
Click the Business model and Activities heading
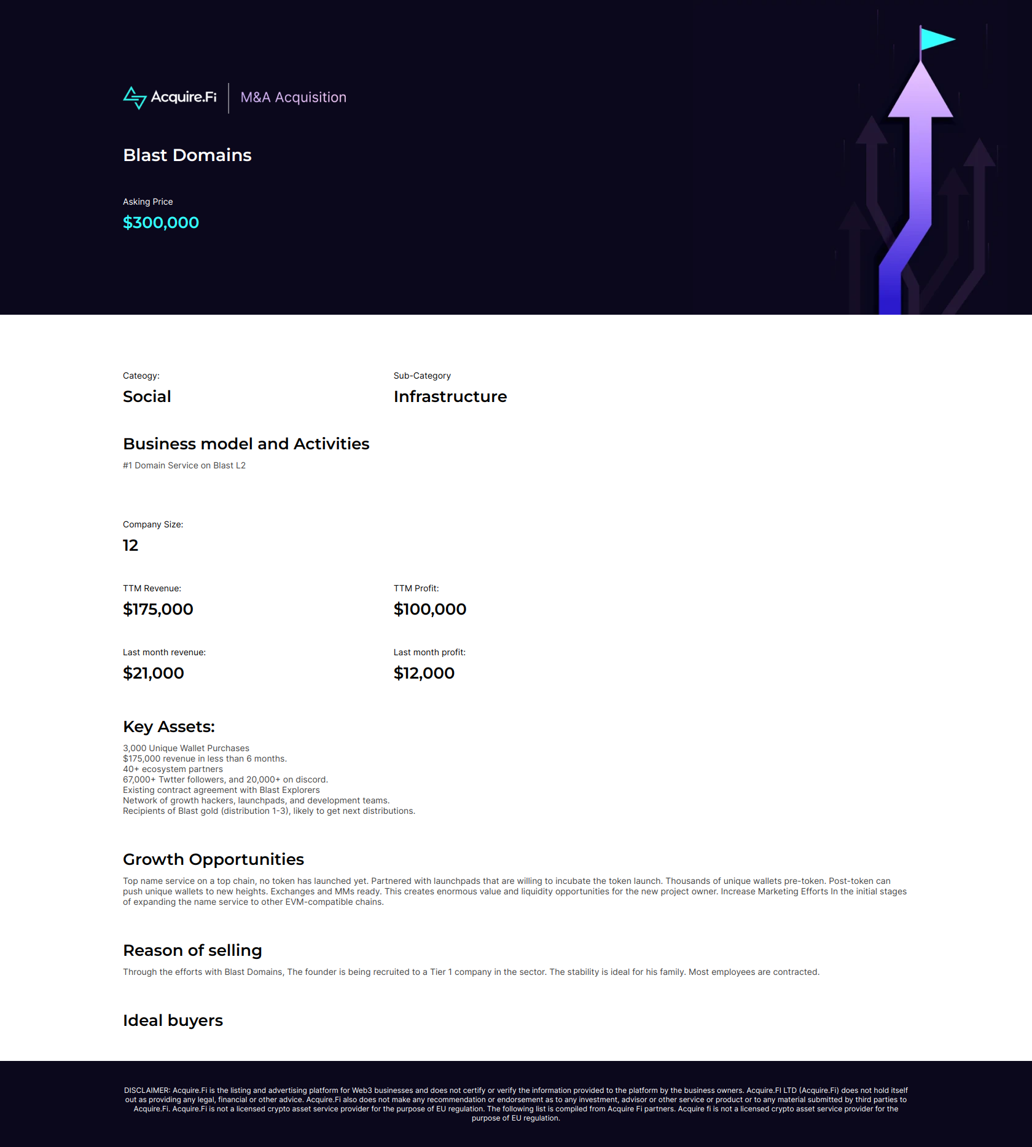pyautogui.click(x=246, y=444)
